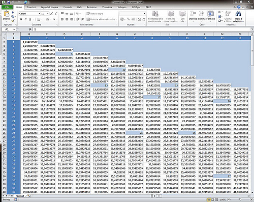This screenshot has width=254, height=202.
Task: Switch to the Formule ribbon tab
Action: [68, 7]
